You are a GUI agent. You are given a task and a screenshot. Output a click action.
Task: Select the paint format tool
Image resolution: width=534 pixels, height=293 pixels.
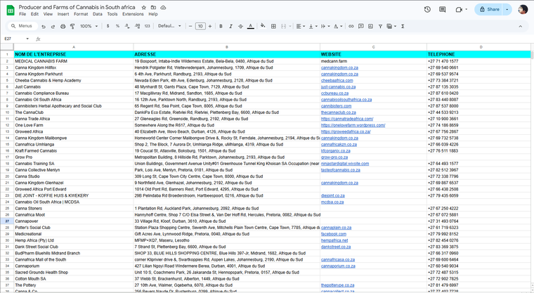(73, 26)
